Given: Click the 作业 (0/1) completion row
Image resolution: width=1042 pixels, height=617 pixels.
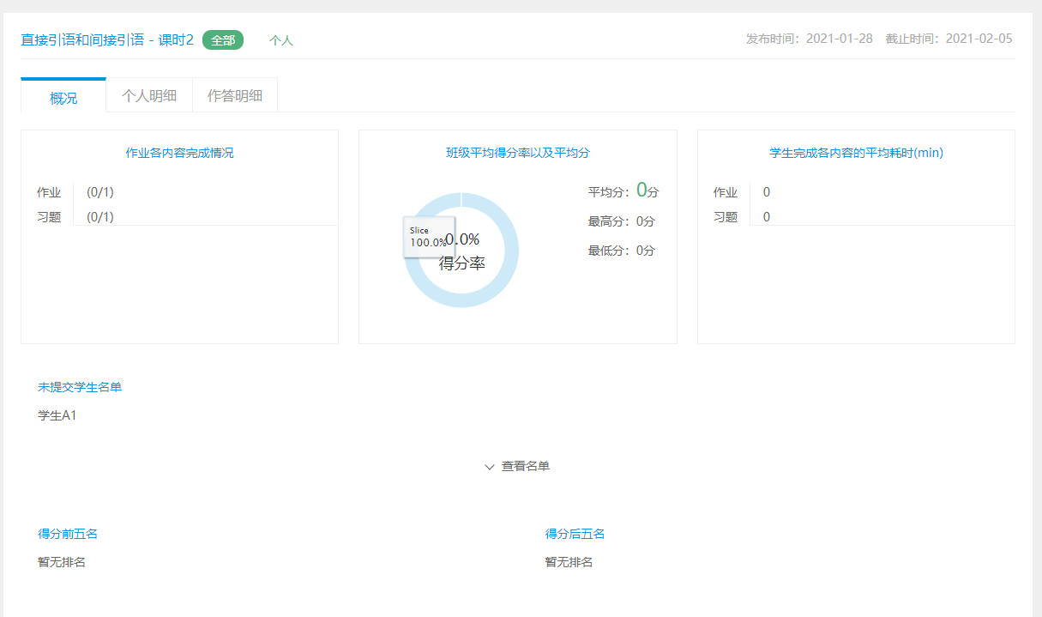Looking at the screenshot, I should [75, 192].
